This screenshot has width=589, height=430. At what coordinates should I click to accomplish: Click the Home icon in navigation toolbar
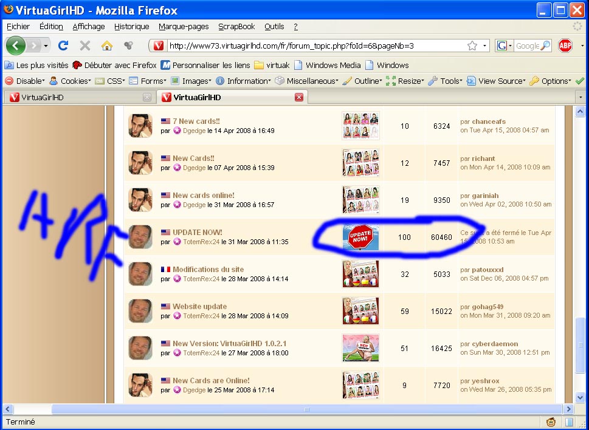click(x=107, y=46)
